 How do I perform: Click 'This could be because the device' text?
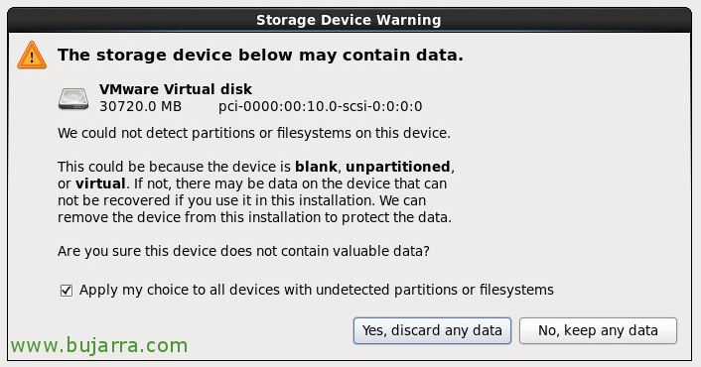coord(175,167)
